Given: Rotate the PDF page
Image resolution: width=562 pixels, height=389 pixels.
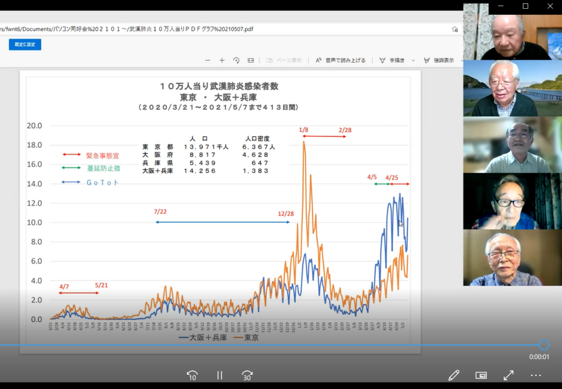Looking at the screenshot, I should (236, 60).
